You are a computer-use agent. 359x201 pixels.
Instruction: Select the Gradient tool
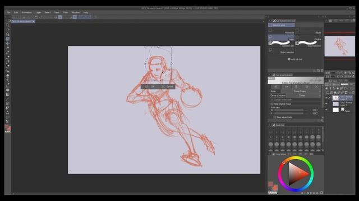7,94
